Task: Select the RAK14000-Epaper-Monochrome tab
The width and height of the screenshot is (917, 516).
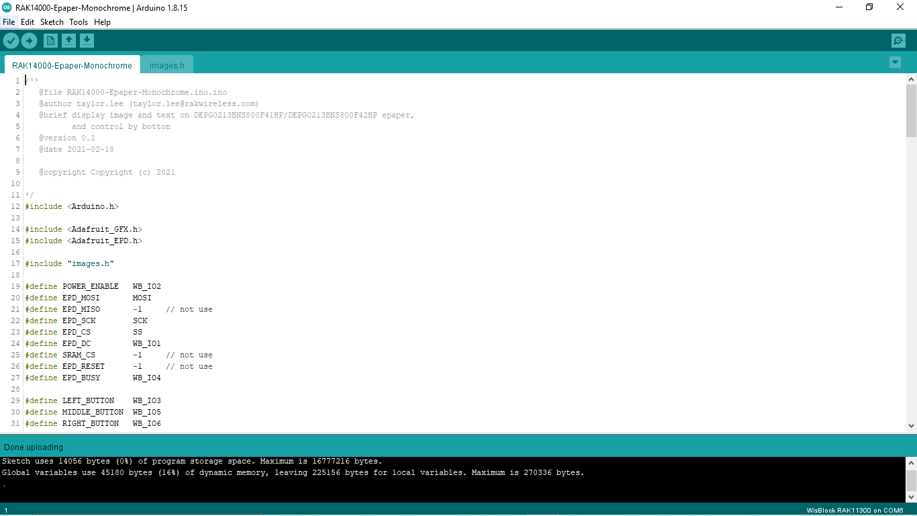Action: coord(72,65)
